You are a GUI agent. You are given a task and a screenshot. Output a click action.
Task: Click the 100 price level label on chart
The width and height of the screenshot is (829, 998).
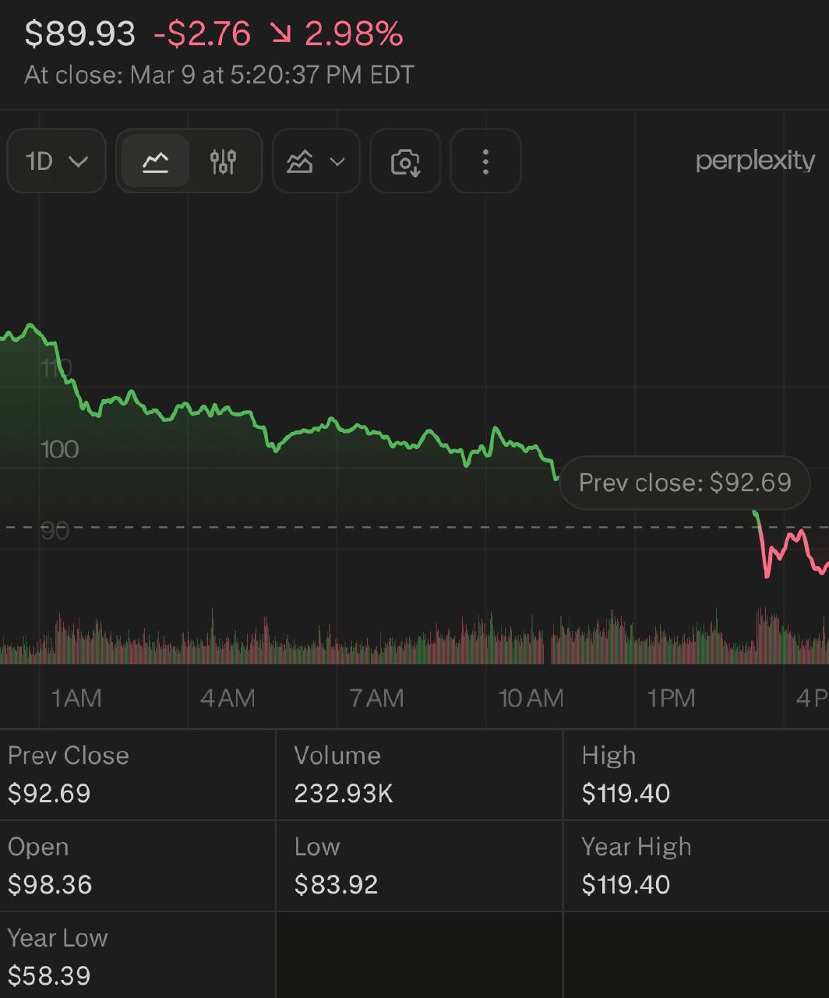pyautogui.click(x=60, y=449)
